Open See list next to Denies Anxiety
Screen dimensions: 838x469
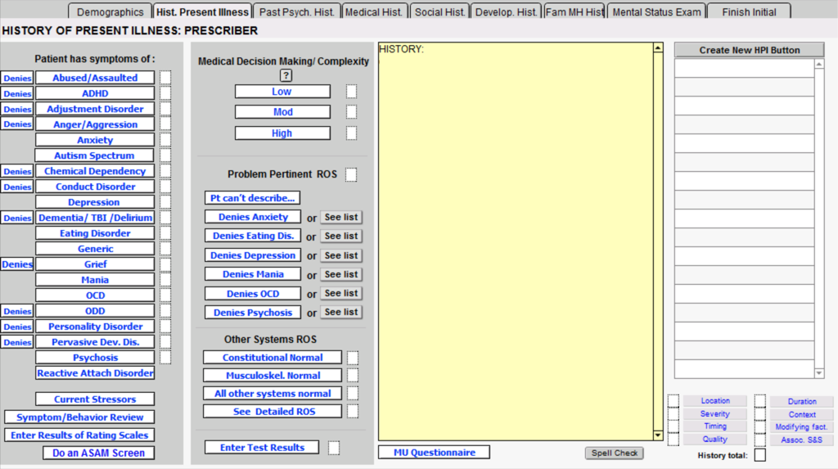(340, 218)
